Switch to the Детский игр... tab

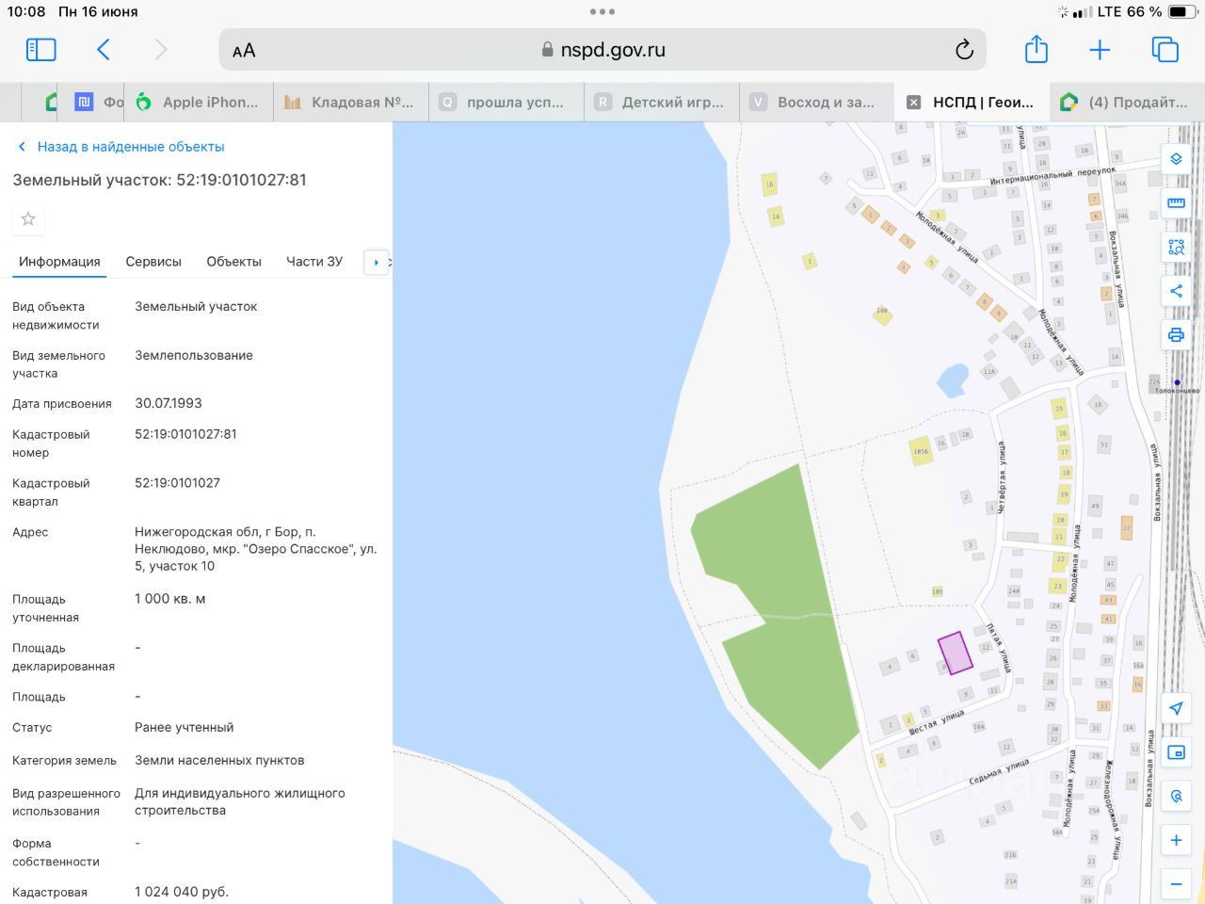(662, 102)
